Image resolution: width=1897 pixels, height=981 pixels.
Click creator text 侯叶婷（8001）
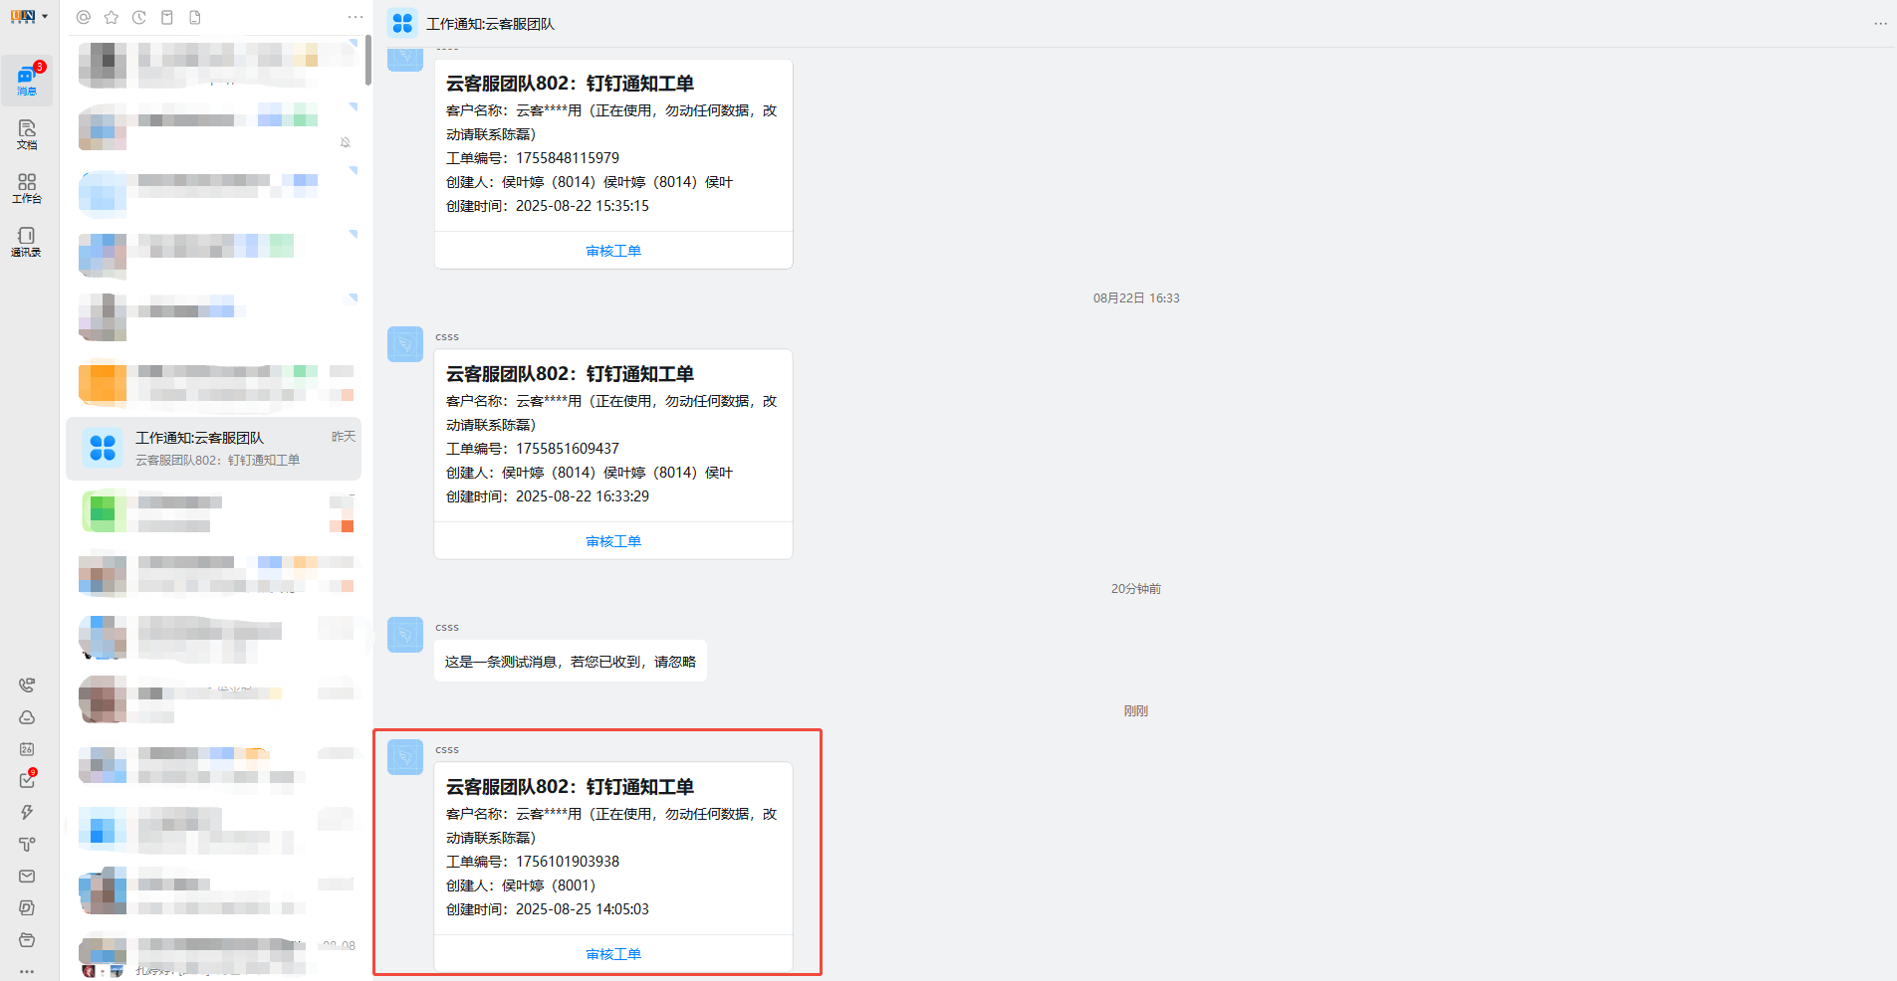click(x=549, y=885)
